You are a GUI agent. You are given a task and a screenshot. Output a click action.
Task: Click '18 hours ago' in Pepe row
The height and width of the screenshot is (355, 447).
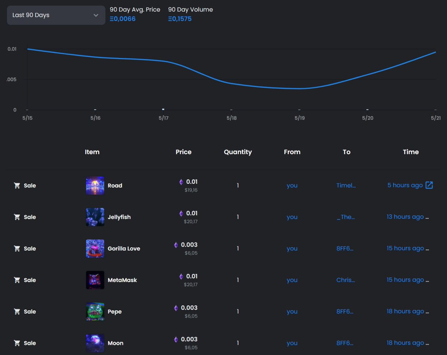[405, 311]
